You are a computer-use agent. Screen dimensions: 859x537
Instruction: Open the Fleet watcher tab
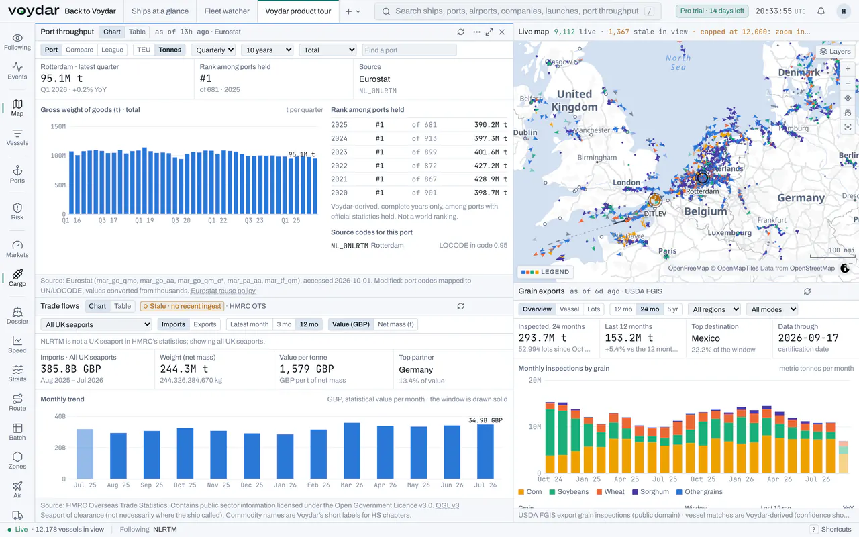pos(227,11)
